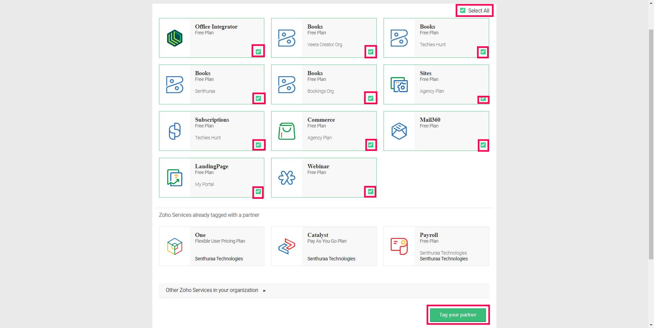Click the Commerce card title
The width and height of the screenshot is (654, 328).
click(x=321, y=120)
